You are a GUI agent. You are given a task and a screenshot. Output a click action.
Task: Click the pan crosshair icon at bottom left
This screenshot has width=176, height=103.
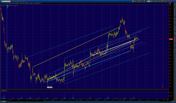pyautogui.click(x=1, y=101)
